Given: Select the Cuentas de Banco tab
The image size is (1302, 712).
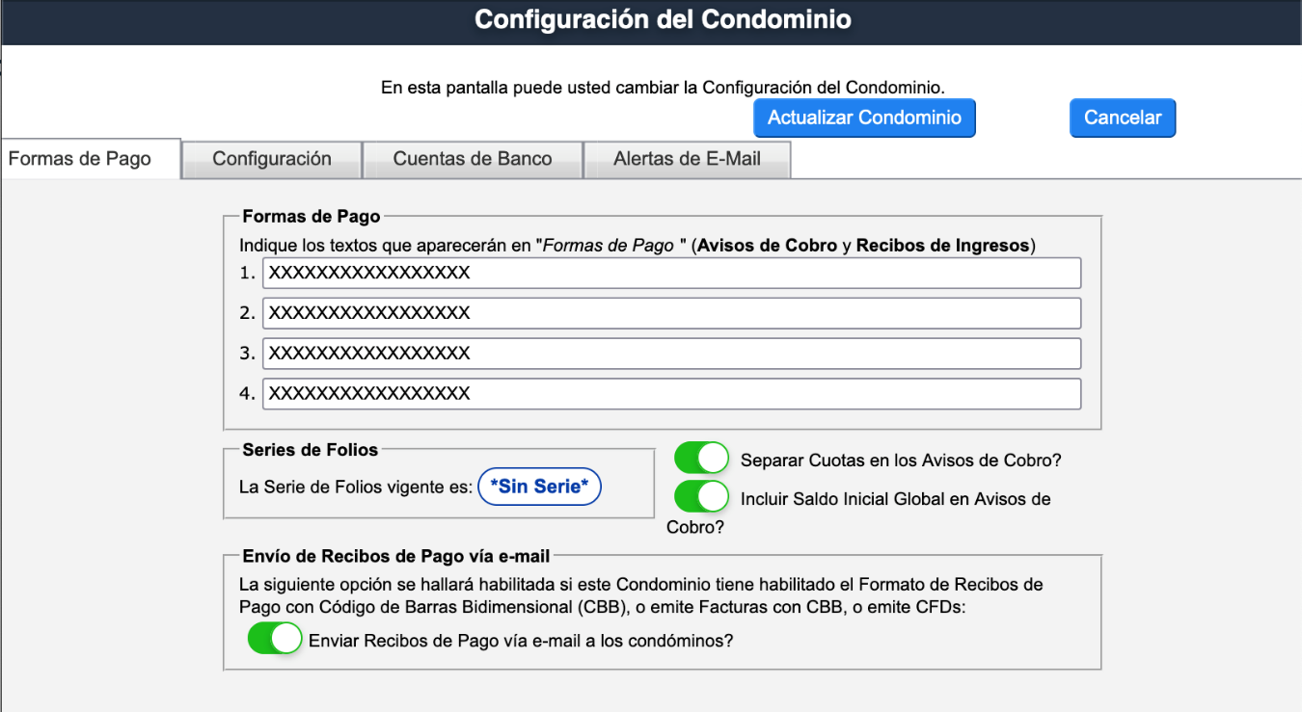Looking at the screenshot, I should coord(472,159).
